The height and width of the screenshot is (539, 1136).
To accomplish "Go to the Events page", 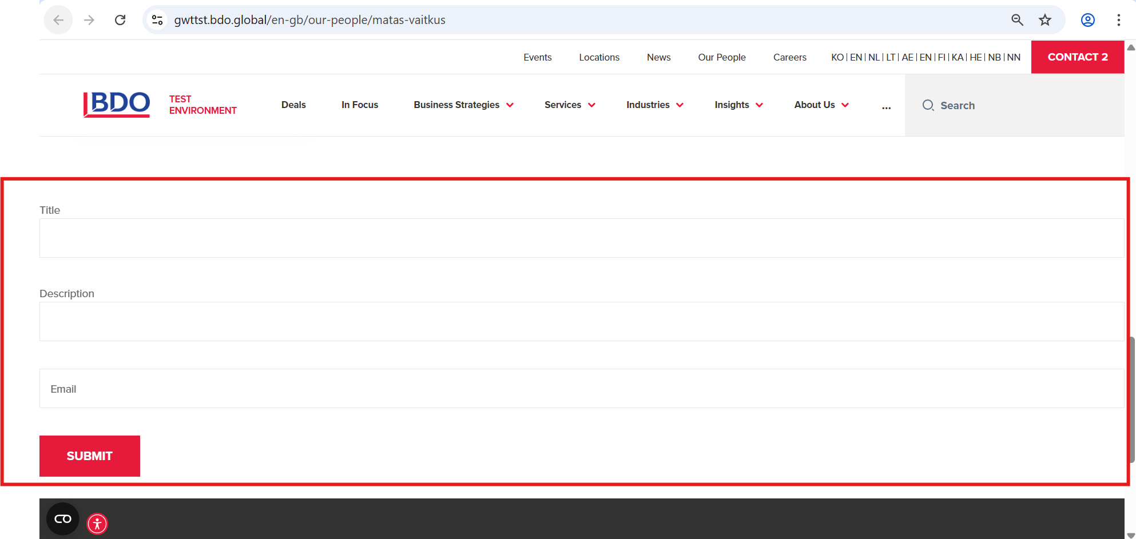I will [538, 57].
